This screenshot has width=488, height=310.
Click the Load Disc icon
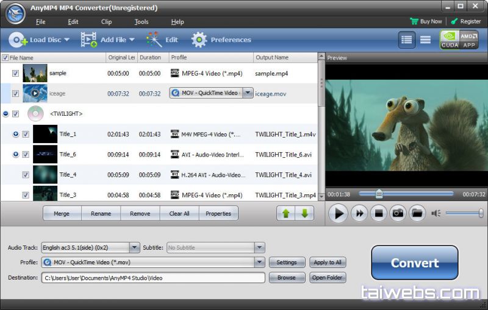coord(18,40)
